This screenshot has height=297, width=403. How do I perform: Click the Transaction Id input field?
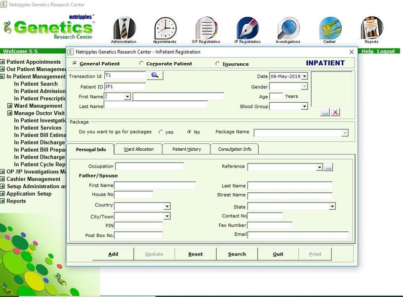[x=125, y=75]
